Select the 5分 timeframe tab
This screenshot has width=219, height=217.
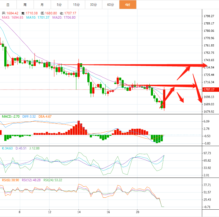(59, 5)
